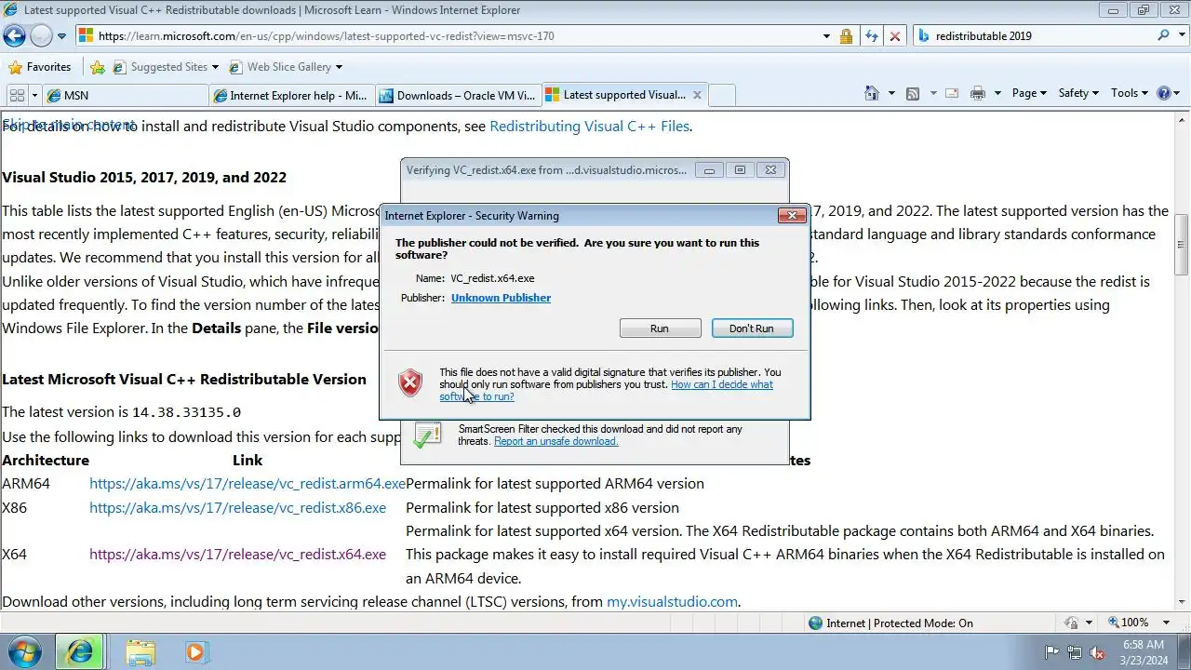Open the Page menu
The width and height of the screenshot is (1191, 670).
[x=1029, y=93]
